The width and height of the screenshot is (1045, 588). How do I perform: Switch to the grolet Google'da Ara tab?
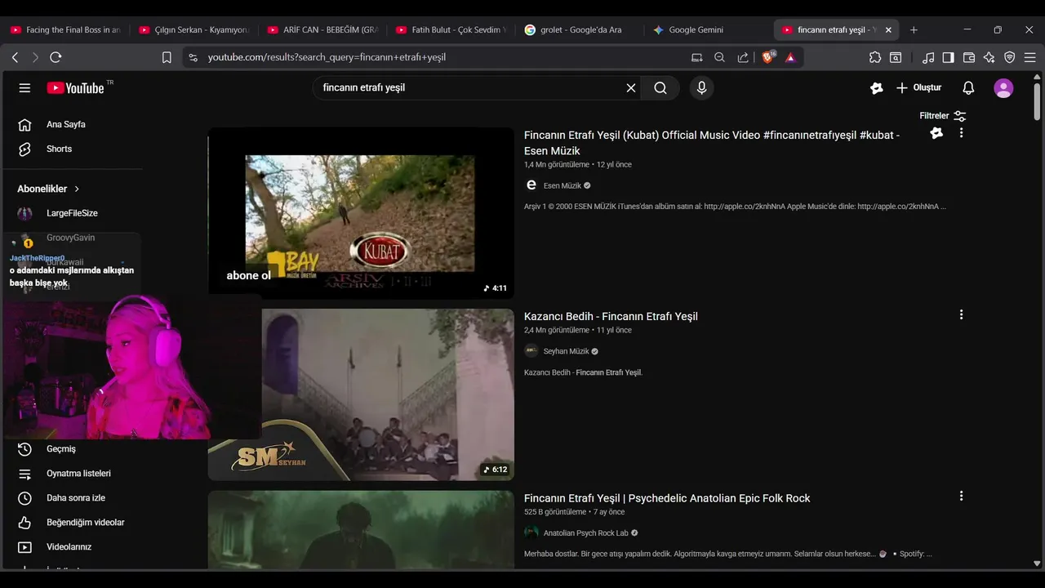(579, 29)
